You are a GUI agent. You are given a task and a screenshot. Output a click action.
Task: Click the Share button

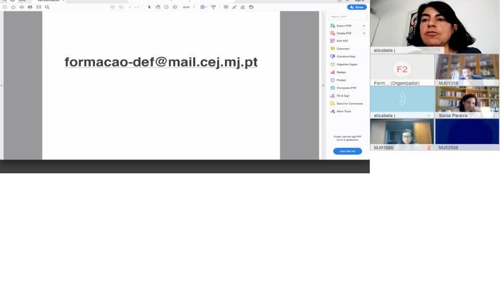tap(357, 7)
